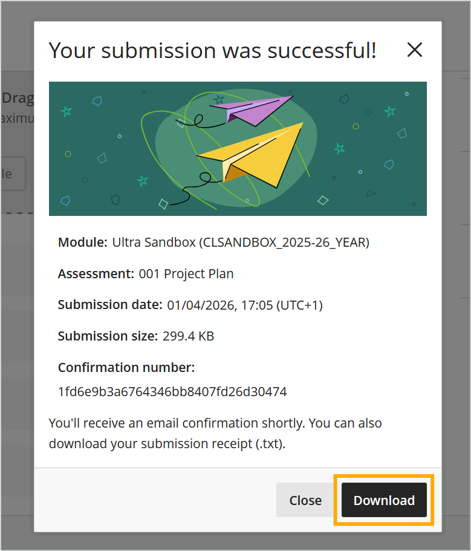This screenshot has width=471, height=551.
Task: Click the partially hidden button behind dialog
Action: click(x=13, y=174)
